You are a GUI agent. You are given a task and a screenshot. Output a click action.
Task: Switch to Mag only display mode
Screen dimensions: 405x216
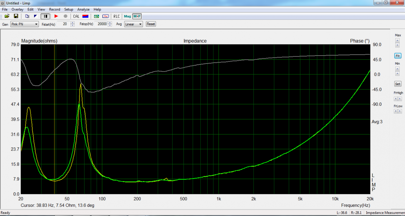point(128,16)
